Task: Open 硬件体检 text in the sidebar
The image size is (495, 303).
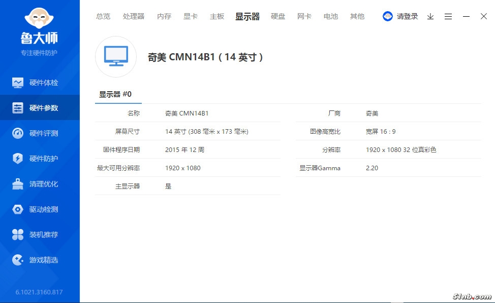Action: [x=44, y=83]
